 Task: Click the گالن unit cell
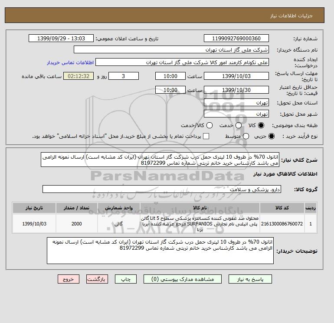[x=119, y=224]
